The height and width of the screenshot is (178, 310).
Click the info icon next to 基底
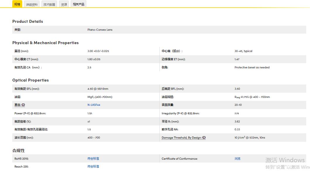point(23,105)
